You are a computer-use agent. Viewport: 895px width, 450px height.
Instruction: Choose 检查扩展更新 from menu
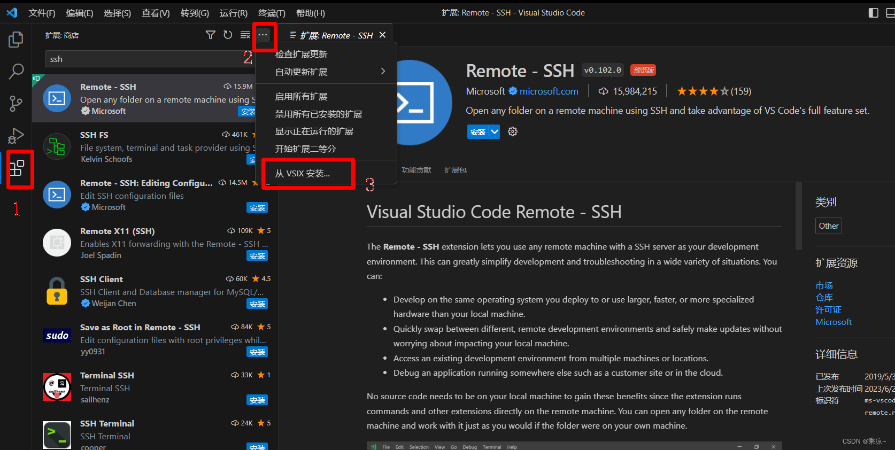pos(326,54)
